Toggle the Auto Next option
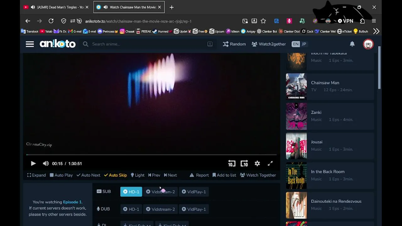 pyautogui.click(x=88, y=175)
